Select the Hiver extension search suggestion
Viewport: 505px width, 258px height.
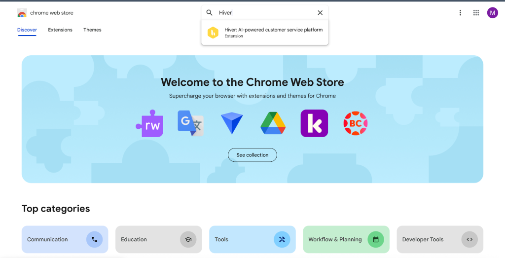tap(265, 33)
